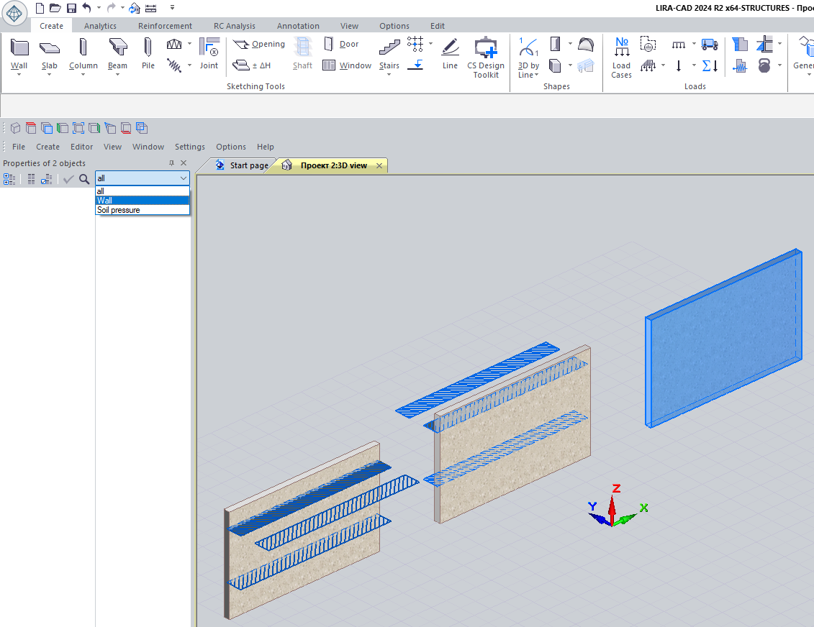Viewport: 814px width, 627px height.
Task: Click the magnifier search icon in Properties
Action: coord(84,179)
